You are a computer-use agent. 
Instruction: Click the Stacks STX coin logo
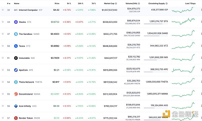pos(16,22)
